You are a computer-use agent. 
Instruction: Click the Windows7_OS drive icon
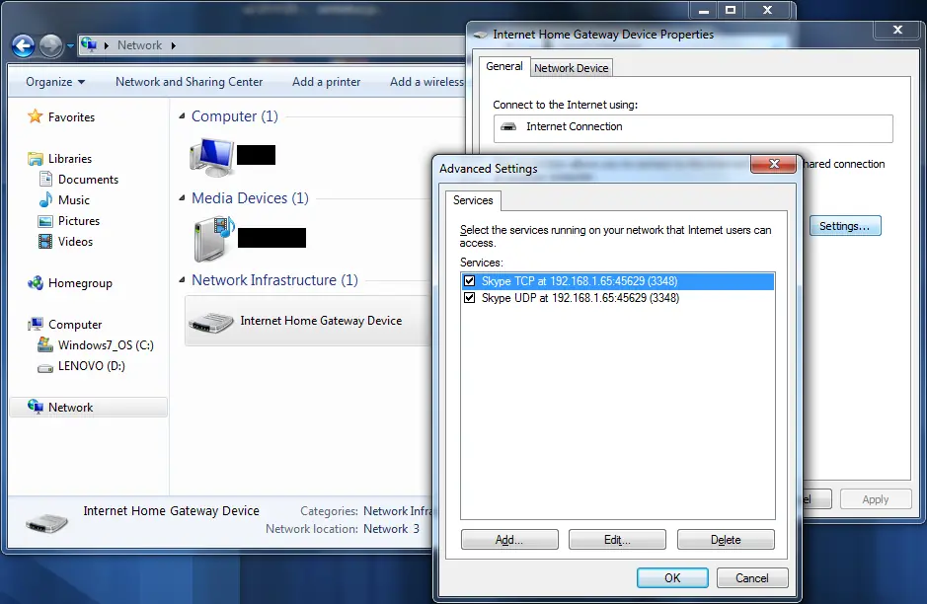point(45,344)
